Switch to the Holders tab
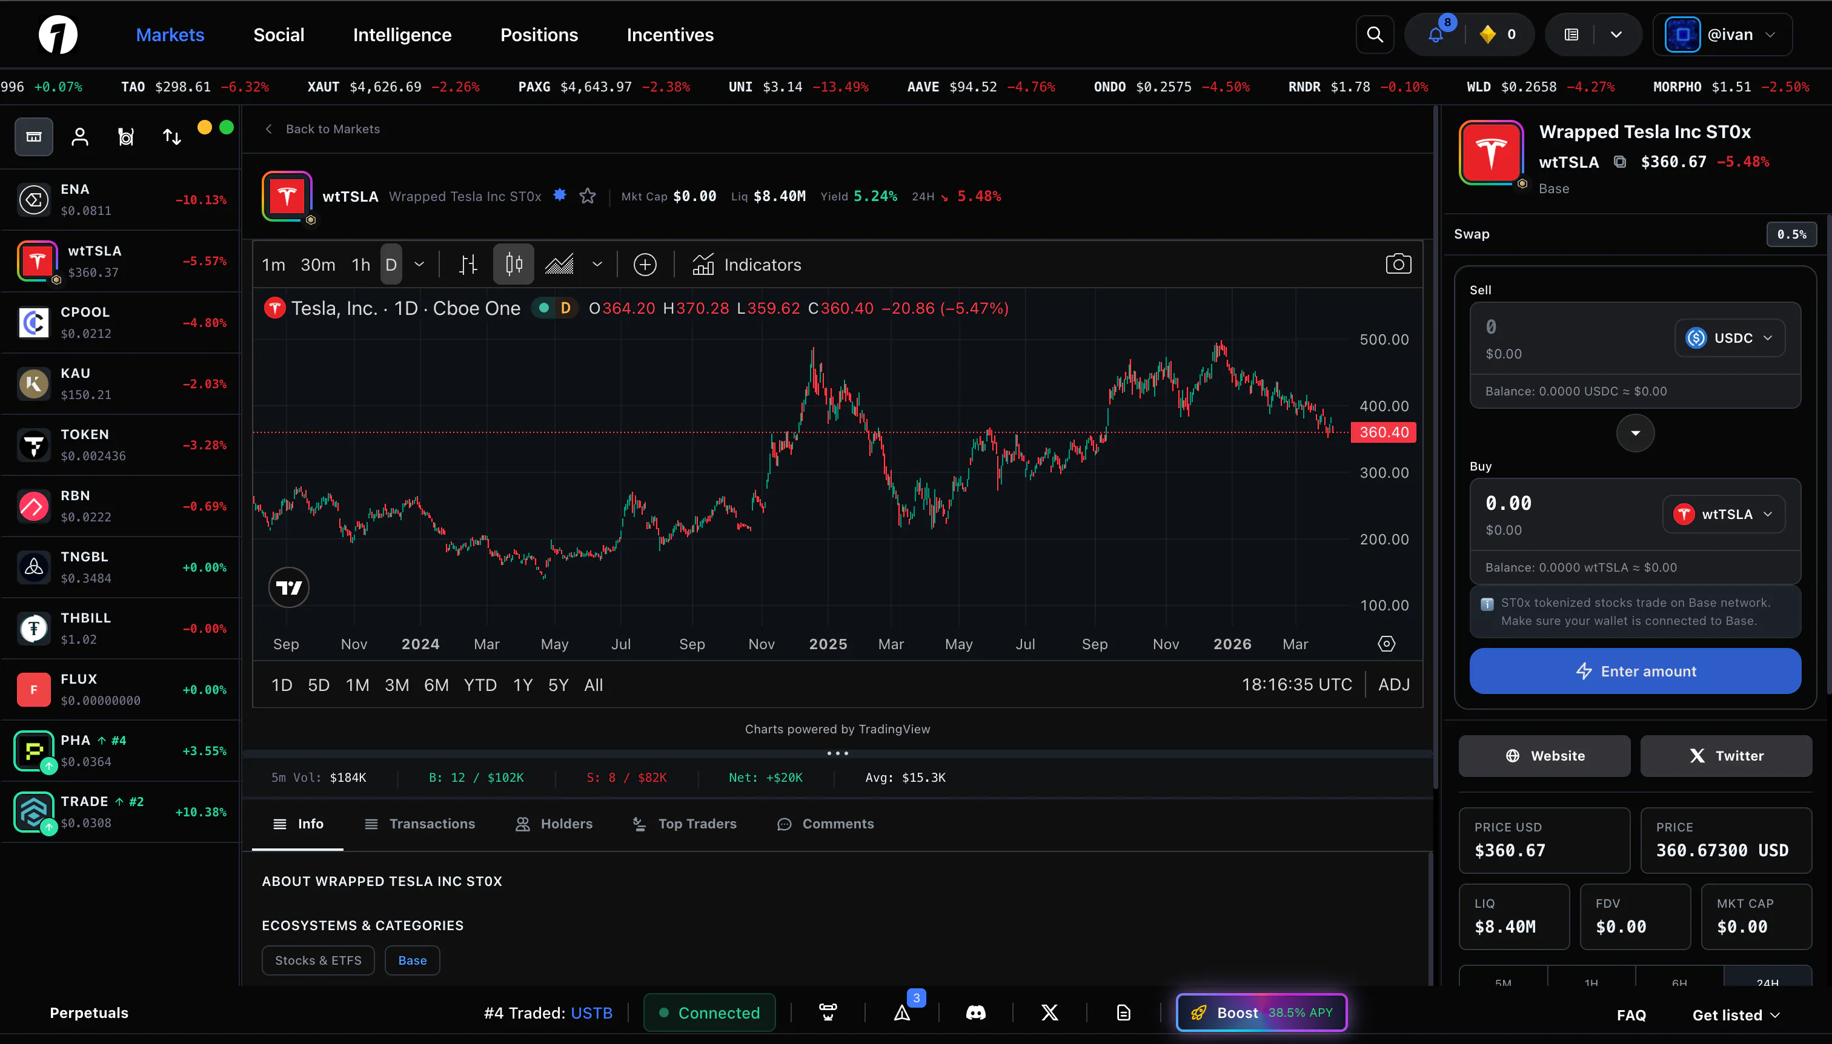Screen dimensions: 1832x1044 (x=554, y=824)
